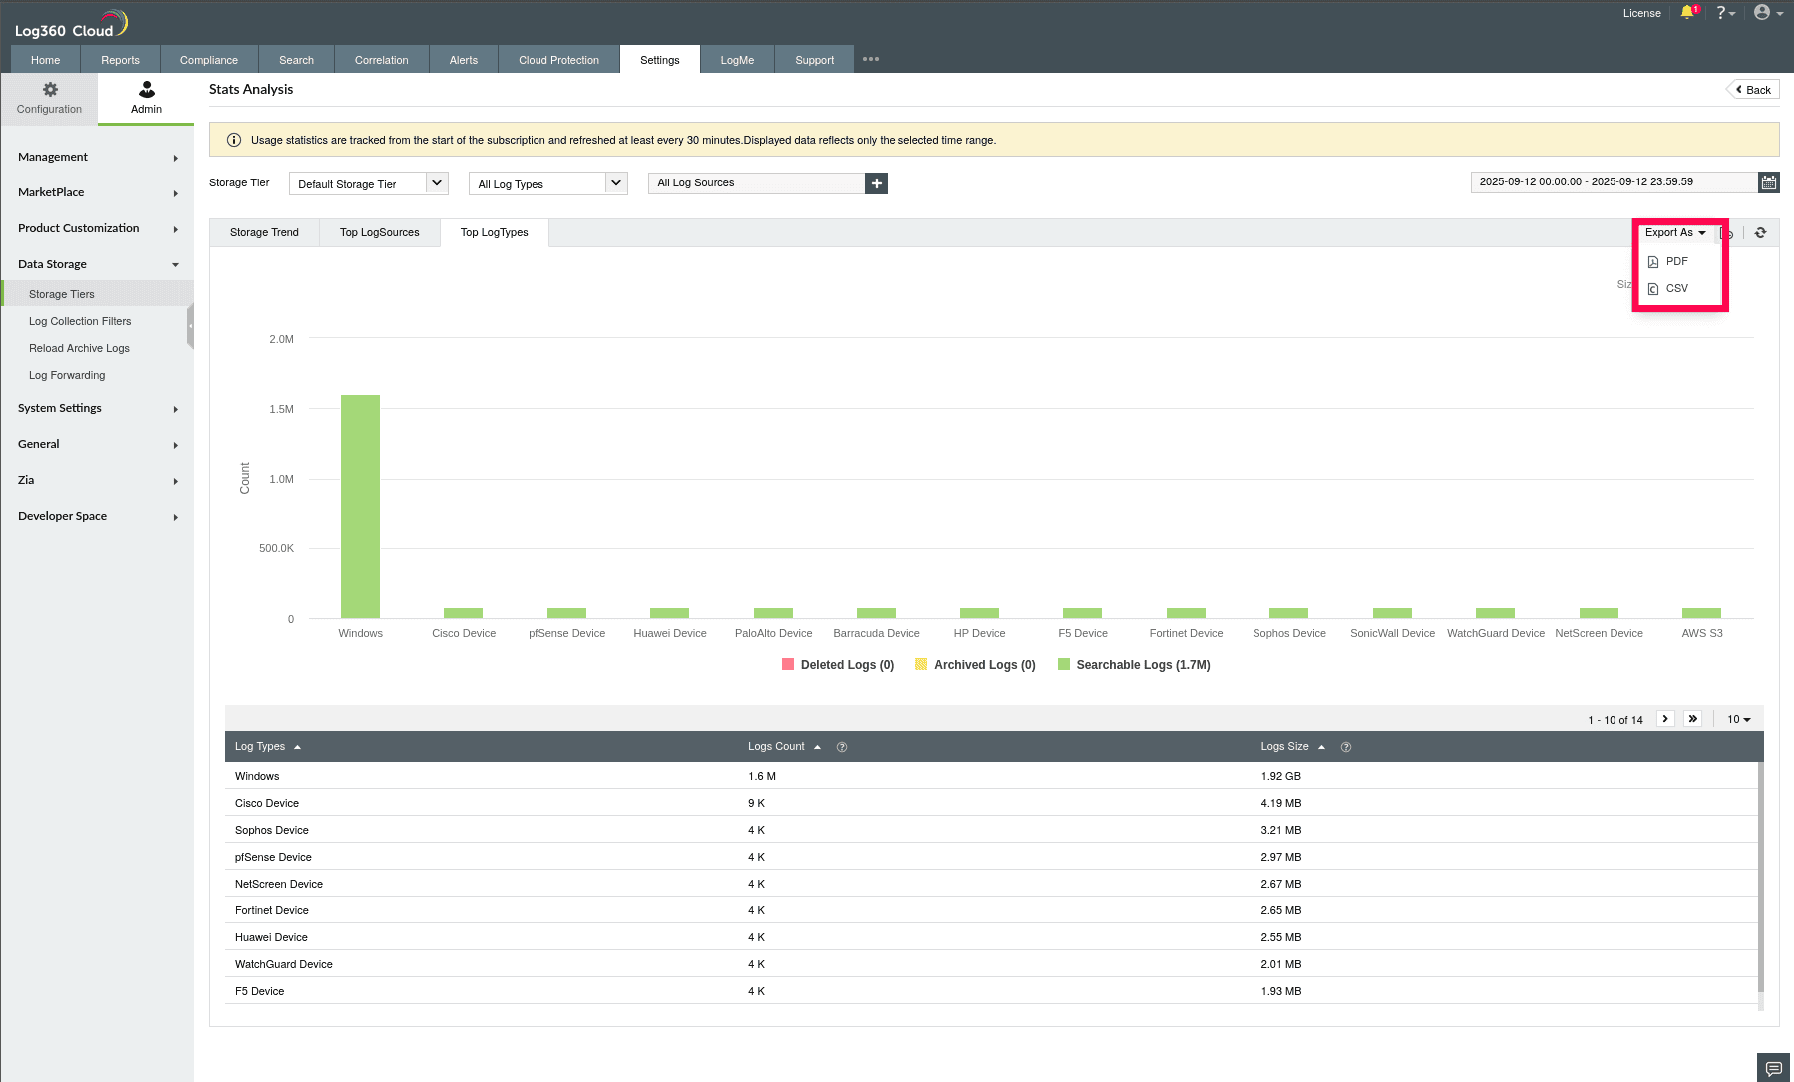Add log sources with the plus icon
The width and height of the screenshot is (1794, 1082).
[x=876, y=183]
